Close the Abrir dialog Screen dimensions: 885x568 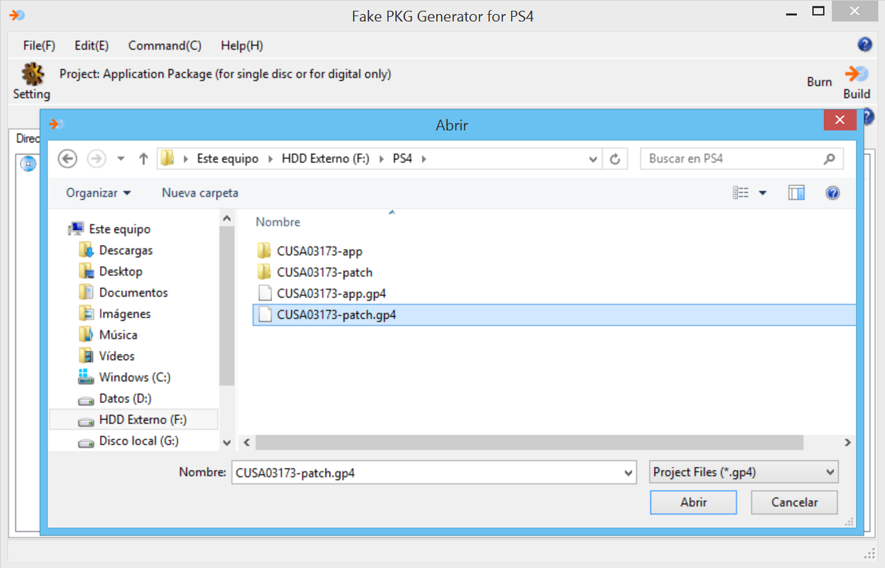pos(840,120)
